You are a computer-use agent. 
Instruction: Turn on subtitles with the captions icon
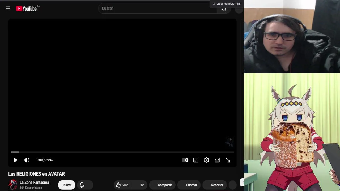pyautogui.click(x=196, y=160)
